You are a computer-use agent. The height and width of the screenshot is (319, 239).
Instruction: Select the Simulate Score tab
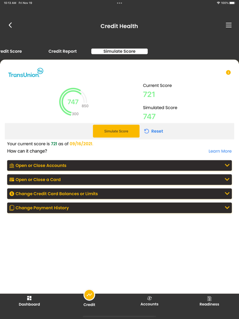[119, 51]
